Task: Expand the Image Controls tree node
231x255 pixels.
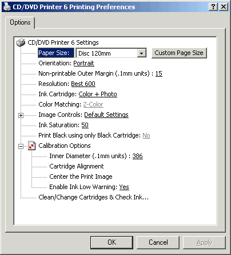Action: [x=21, y=115]
